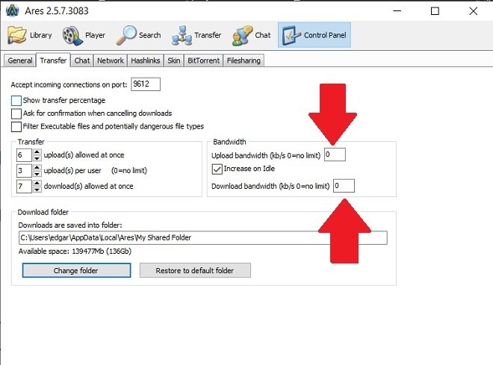Open the Chat people icon
Screen dimensions: 493x365
tap(242, 35)
